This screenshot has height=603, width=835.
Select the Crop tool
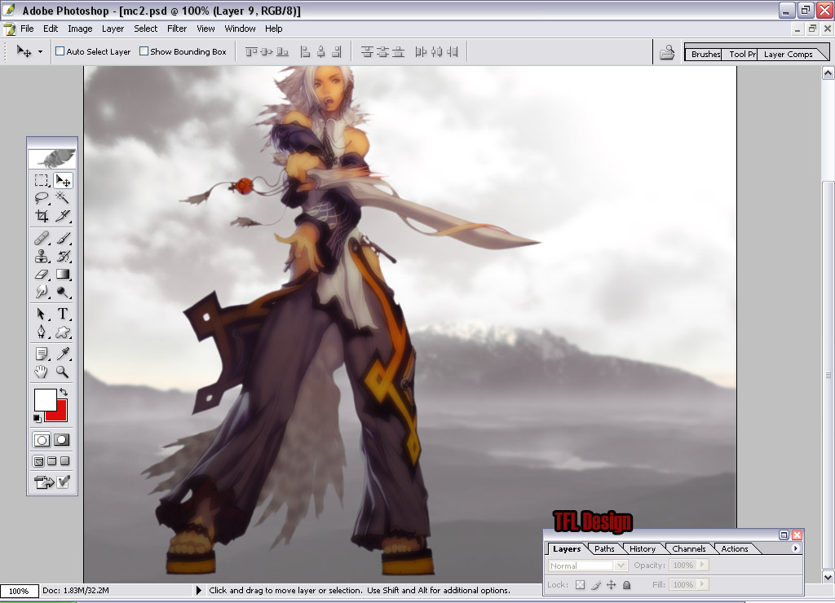[42, 216]
